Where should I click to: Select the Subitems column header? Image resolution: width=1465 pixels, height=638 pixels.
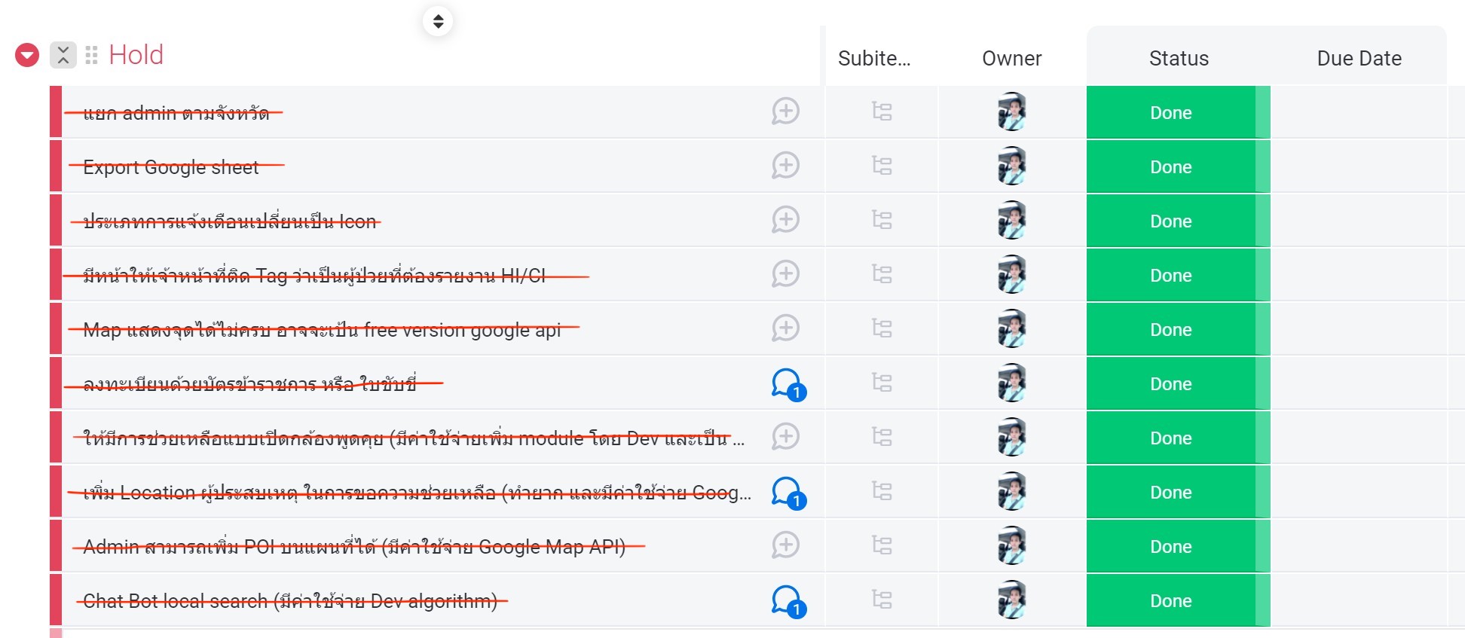pos(874,58)
